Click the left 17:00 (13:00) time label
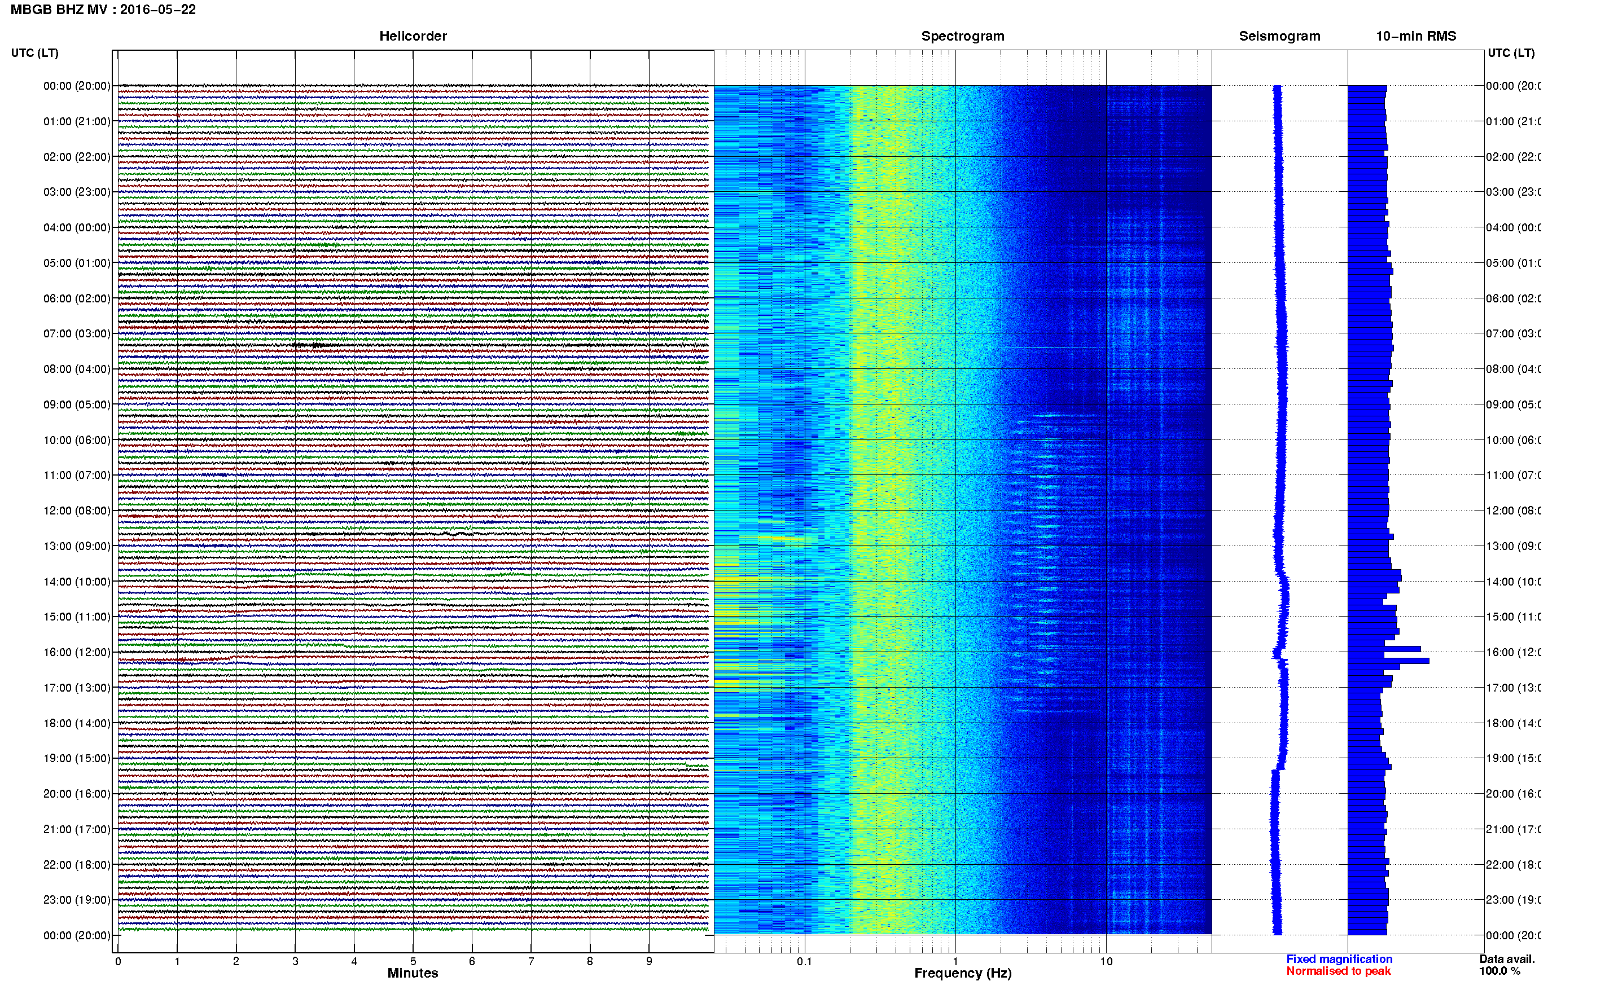This screenshot has height=1003, width=1605. coord(77,688)
